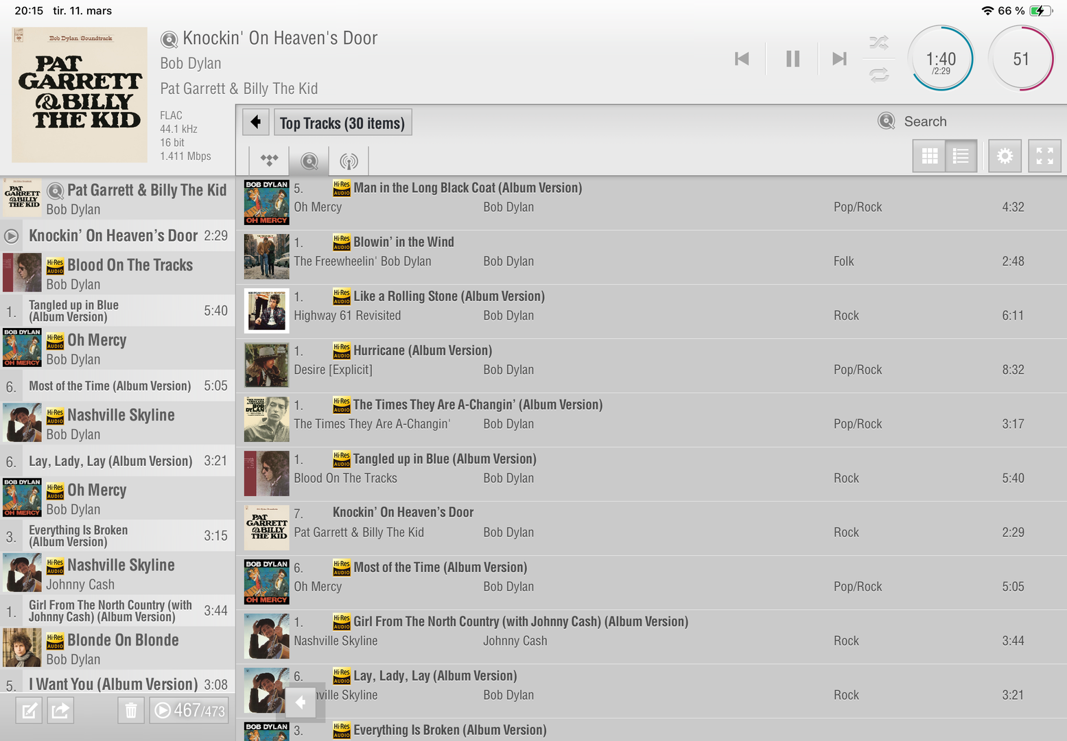This screenshot has width=1067, height=741.
Task: Select playlist track Girl From The North Country
Action: pos(117,611)
